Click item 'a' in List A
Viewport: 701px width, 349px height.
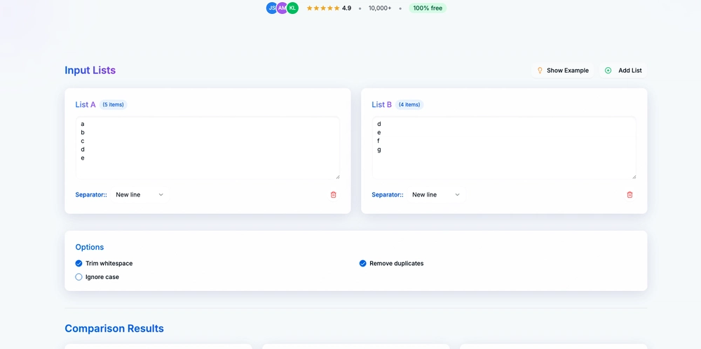pos(83,124)
